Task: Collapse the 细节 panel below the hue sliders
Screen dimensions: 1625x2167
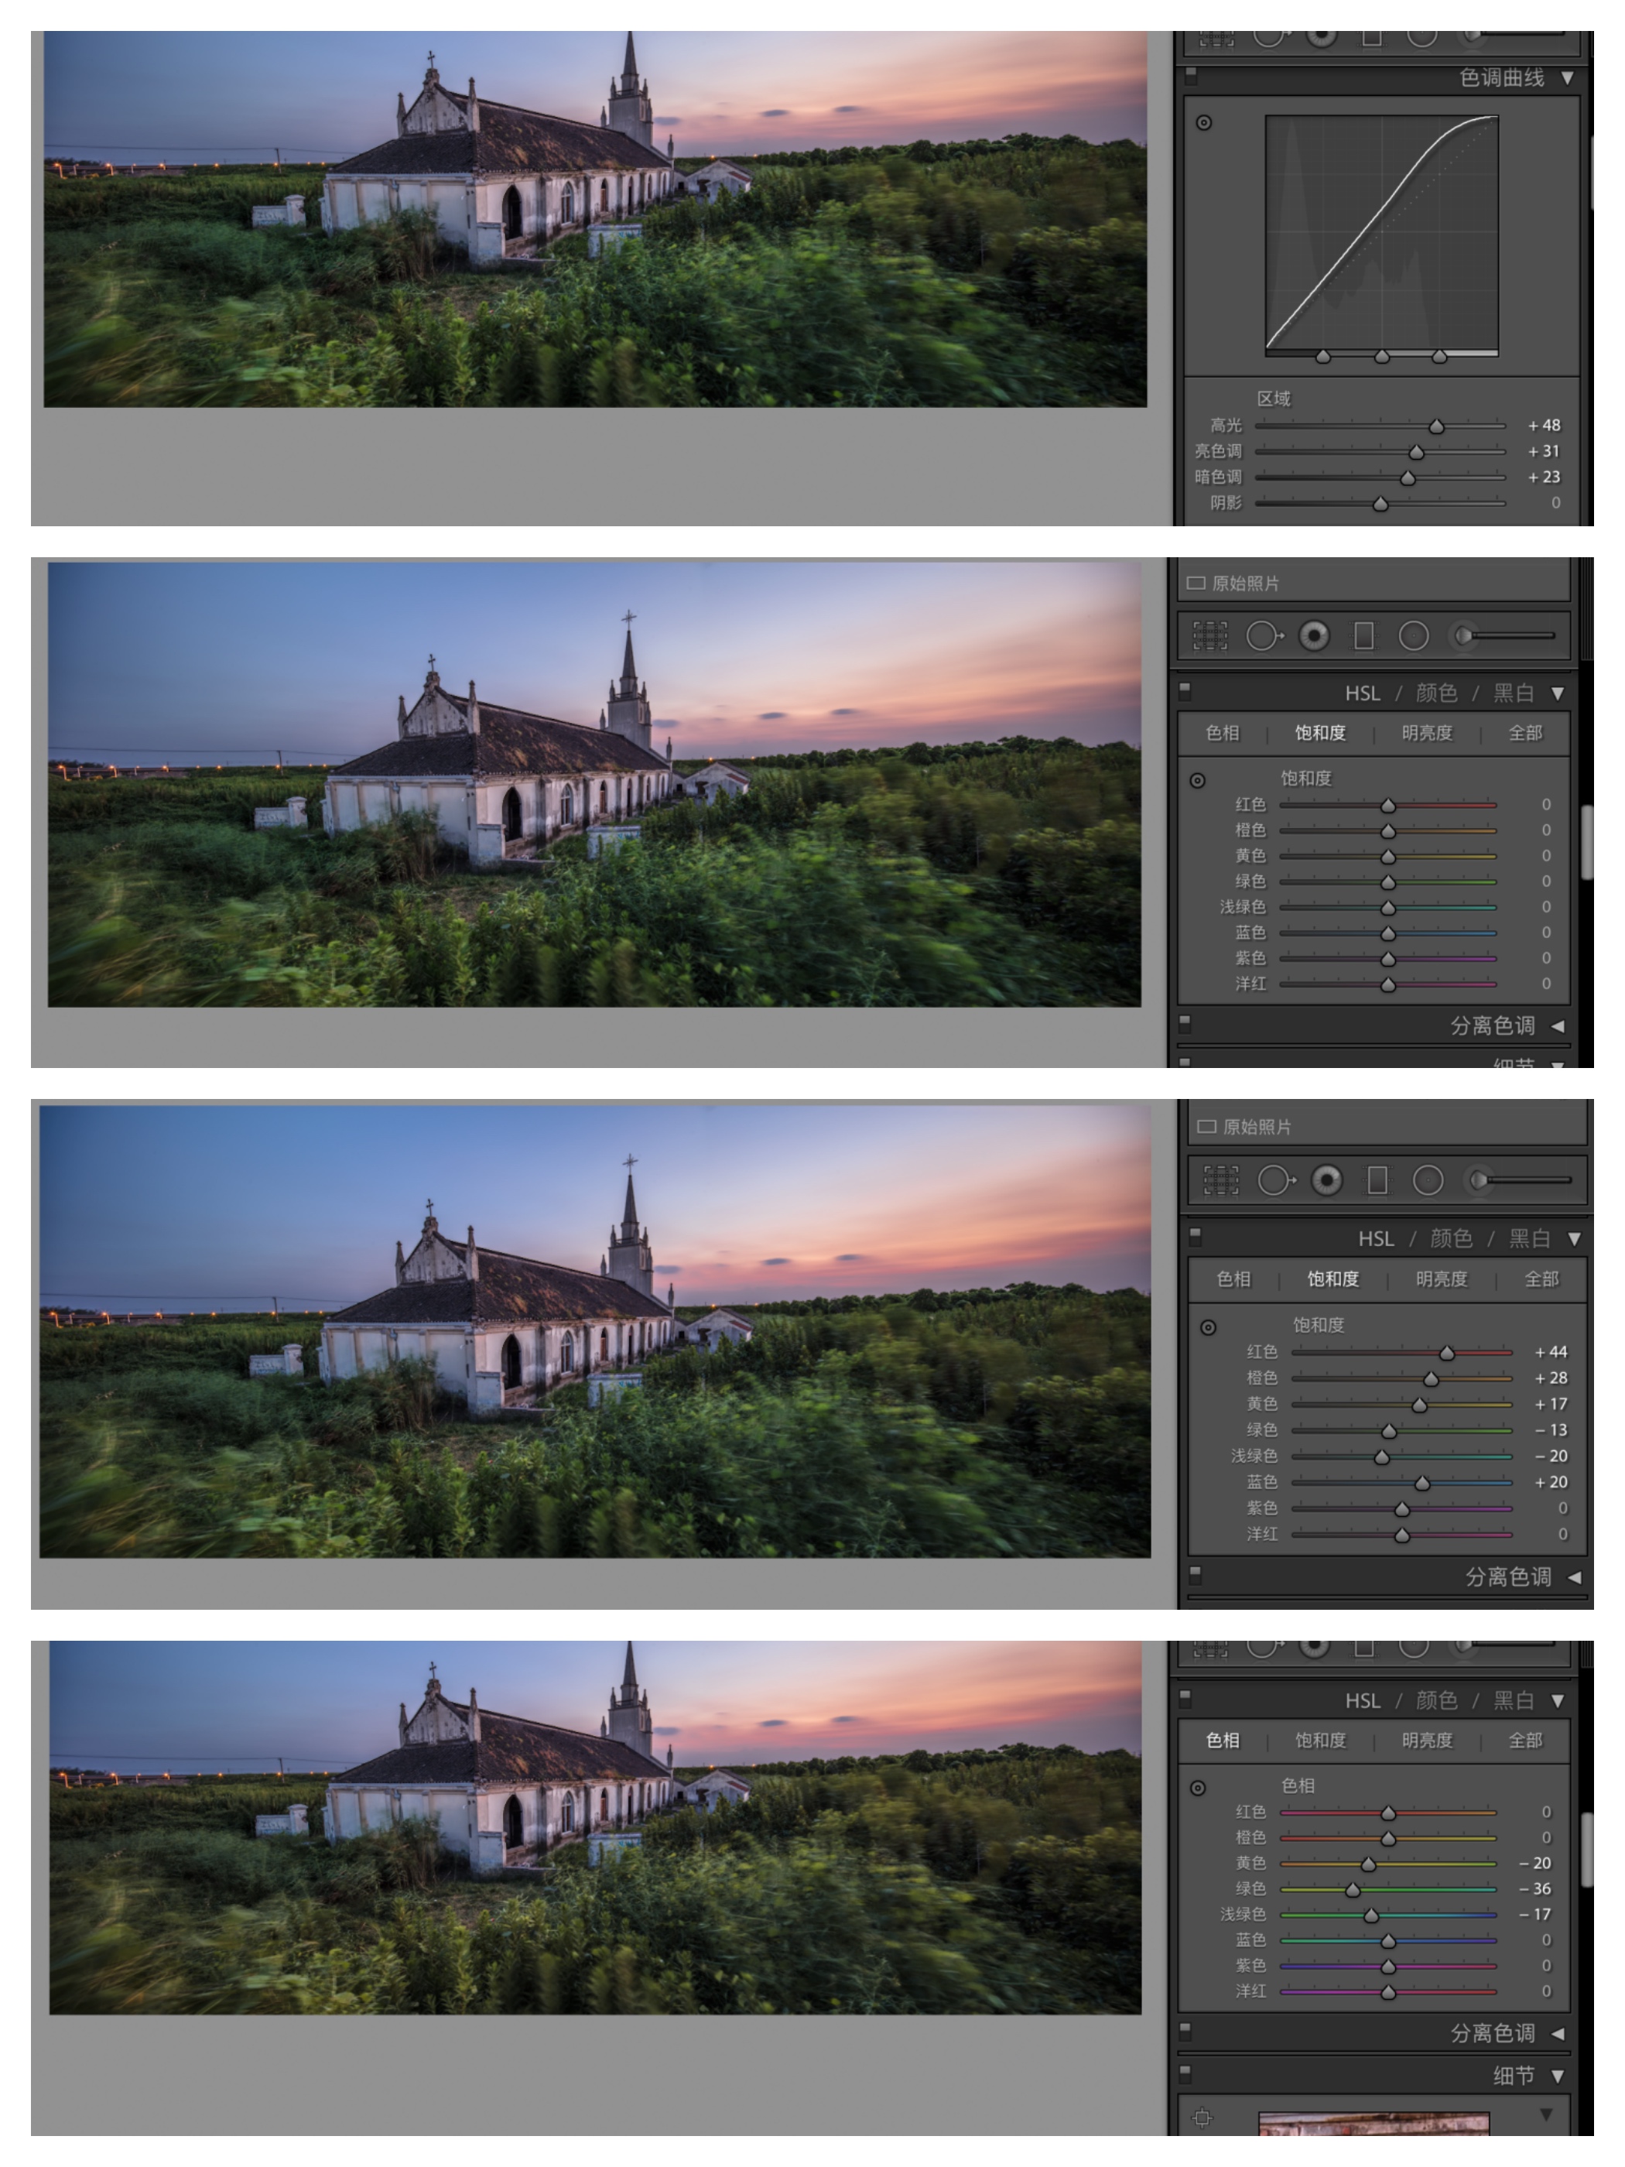Action: coord(1558,2076)
